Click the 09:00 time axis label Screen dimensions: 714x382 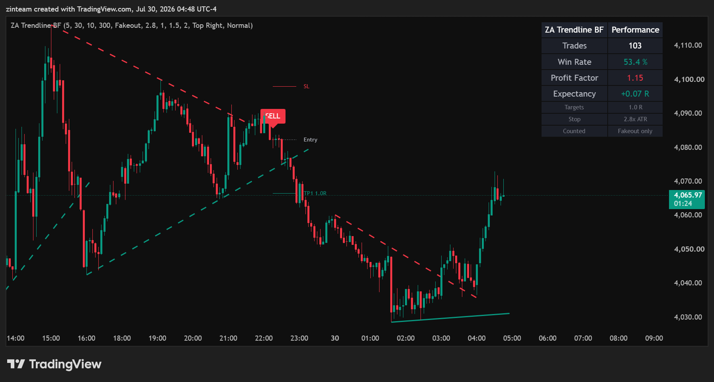pos(654,338)
